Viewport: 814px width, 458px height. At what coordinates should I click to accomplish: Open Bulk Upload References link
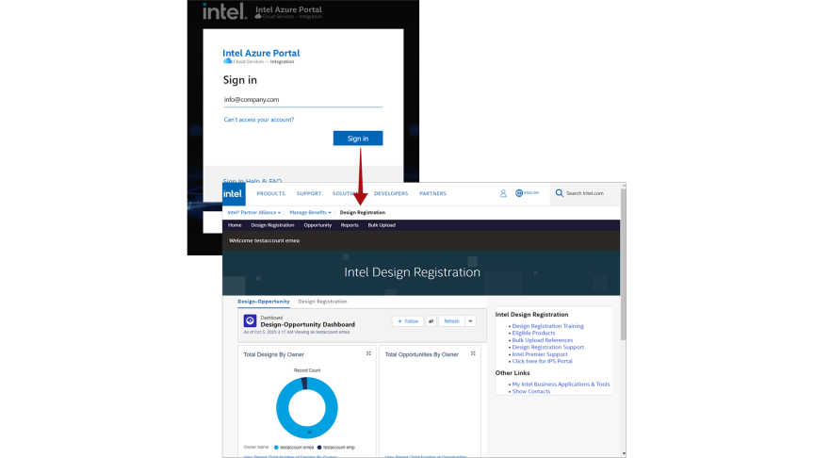[543, 340]
